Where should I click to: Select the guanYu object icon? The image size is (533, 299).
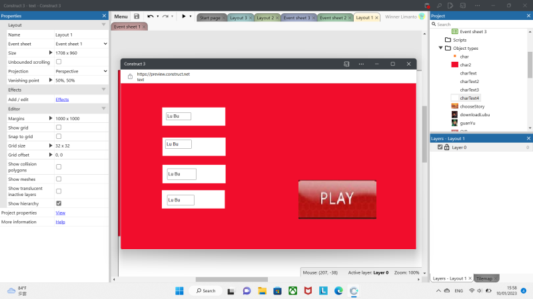454,123
